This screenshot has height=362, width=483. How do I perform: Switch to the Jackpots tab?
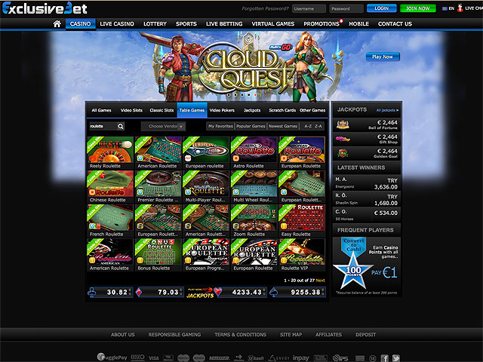[252, 110]
